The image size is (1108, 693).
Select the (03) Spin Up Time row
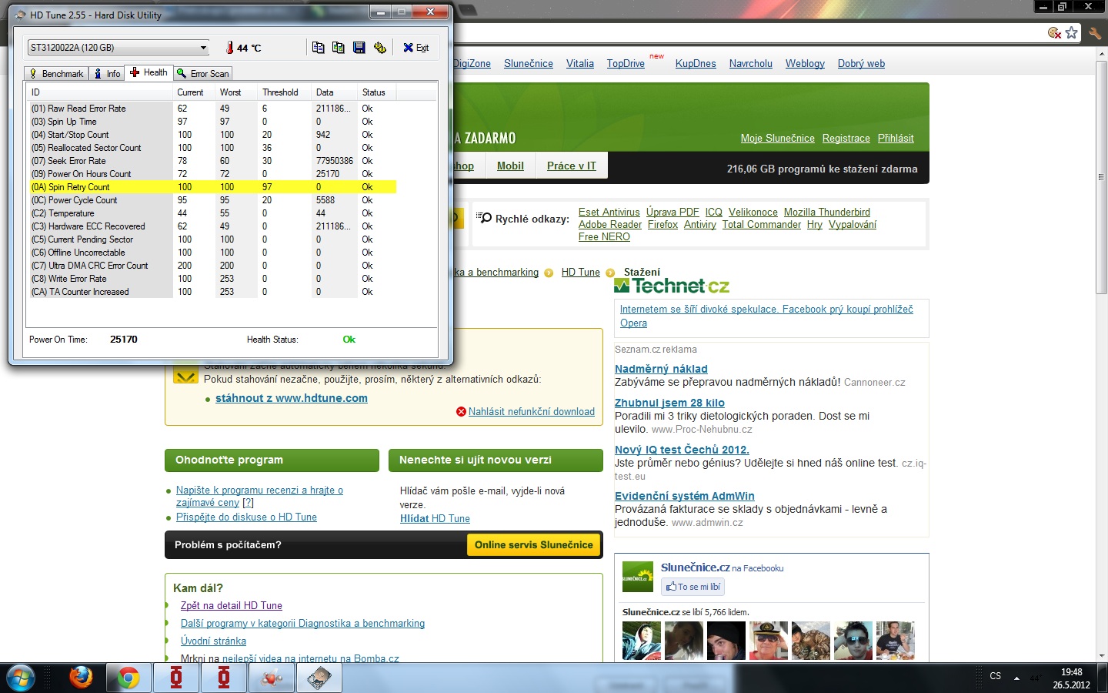(212, 122)
